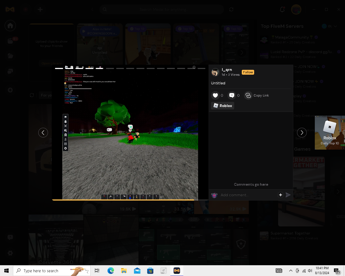The height and width of the screenshot is (276, 345).
Task: Focus the Add comment field
Action: pos(247,195)
